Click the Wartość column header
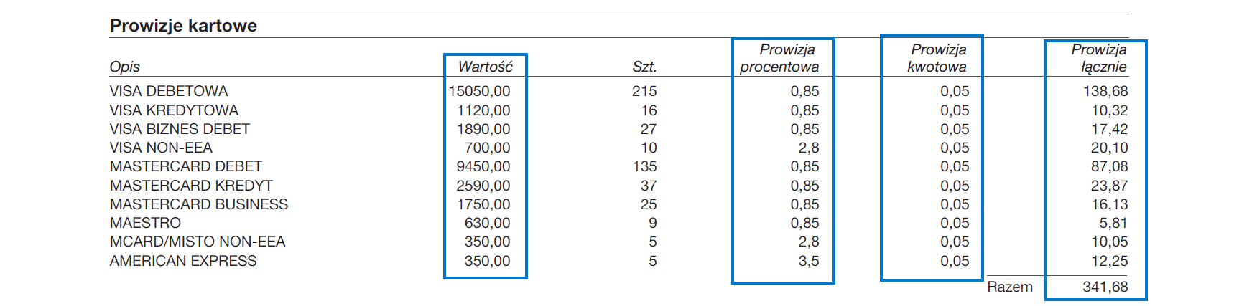The image size is (1257, 306). (485, 67)
